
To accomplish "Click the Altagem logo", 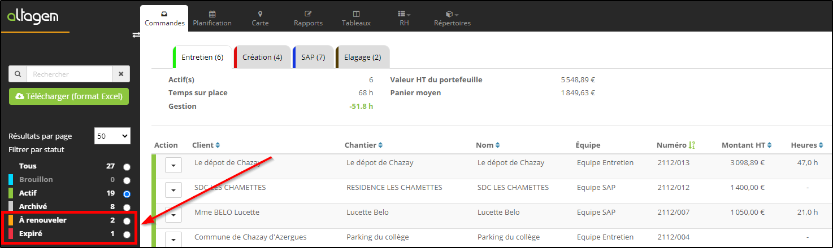I will (x=33, y=17).
